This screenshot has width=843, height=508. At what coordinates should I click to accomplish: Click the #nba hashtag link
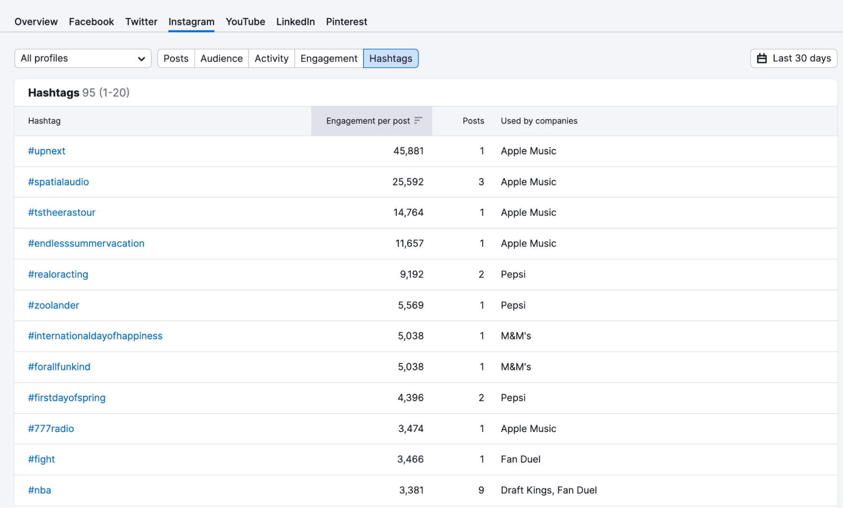(x=39, y=490)
